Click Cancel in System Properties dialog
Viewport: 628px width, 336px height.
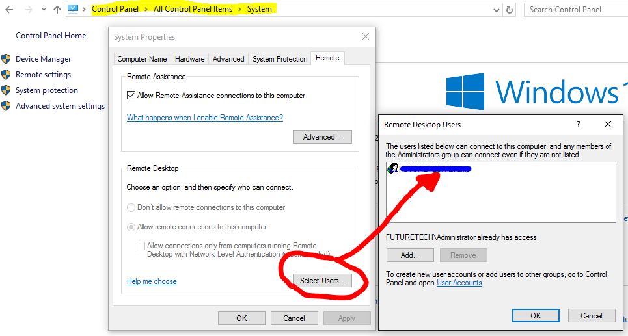[294, 318]
